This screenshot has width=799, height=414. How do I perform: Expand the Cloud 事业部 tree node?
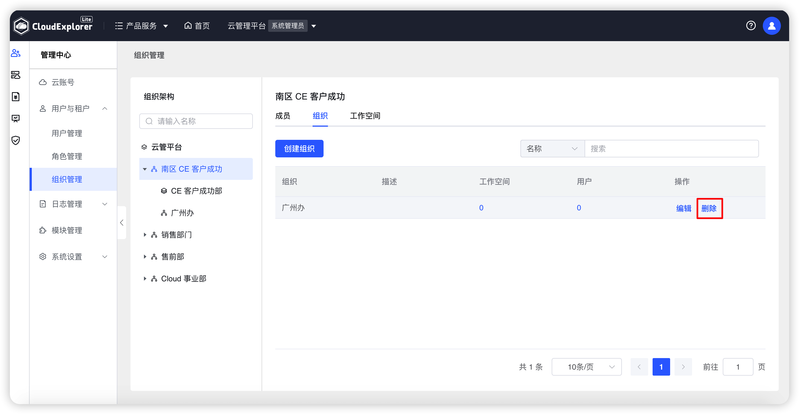[145, 279]
